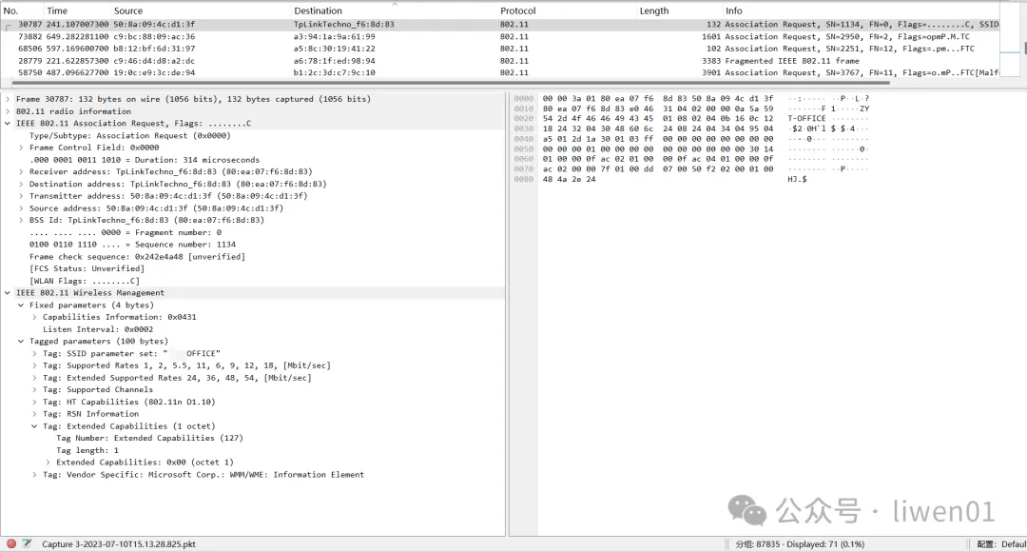Click the Info column header
The width and height of the screenshot is (1027, 552).
733,10
